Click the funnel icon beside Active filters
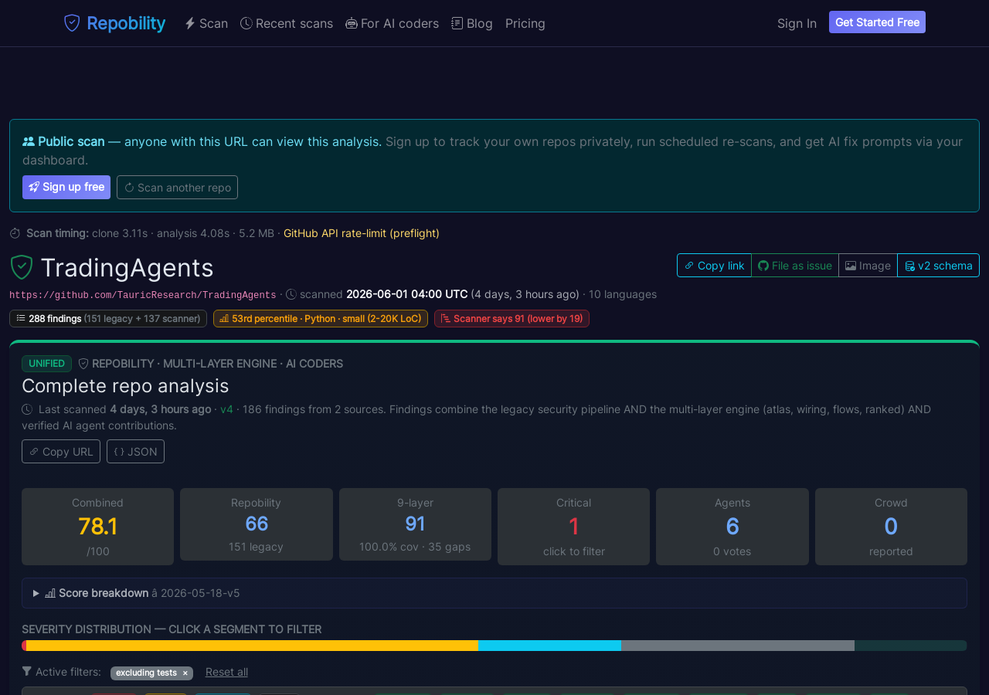The width and height of the screenshot is (989, 695). (27, 671)
